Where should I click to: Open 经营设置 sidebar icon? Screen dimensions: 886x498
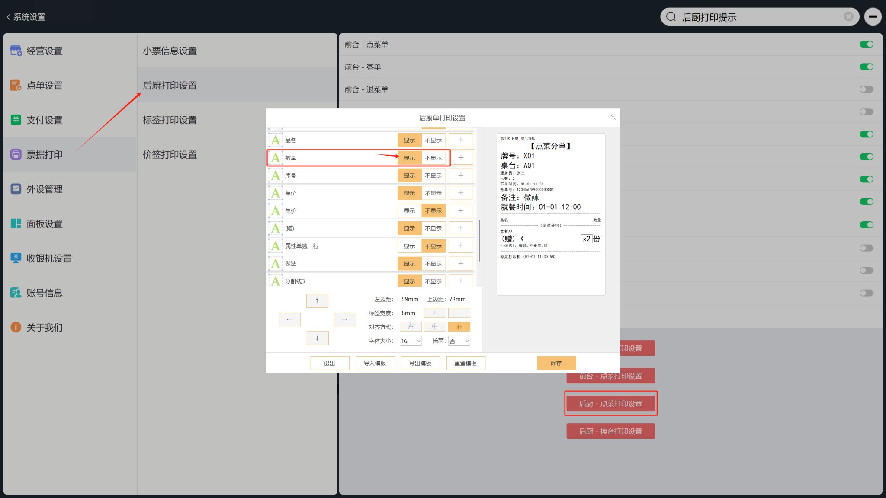point(16,51)
